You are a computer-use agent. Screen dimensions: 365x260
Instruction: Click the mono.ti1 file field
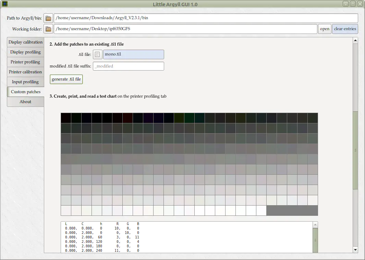point(134,54)
